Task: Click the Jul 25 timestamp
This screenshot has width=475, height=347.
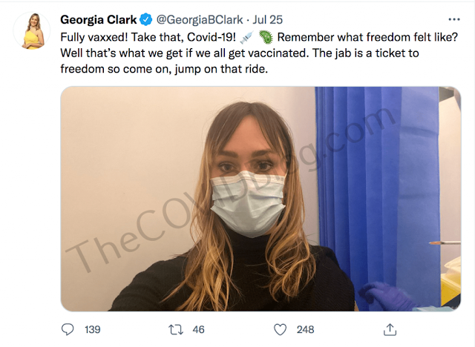Action: click(x=268, y=20)
